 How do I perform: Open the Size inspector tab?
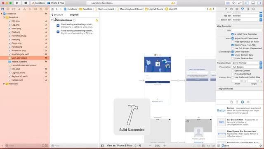pyautogui.click(x=248, y=9)
